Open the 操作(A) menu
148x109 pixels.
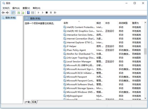pyautogui.click(x=16, y=8)
